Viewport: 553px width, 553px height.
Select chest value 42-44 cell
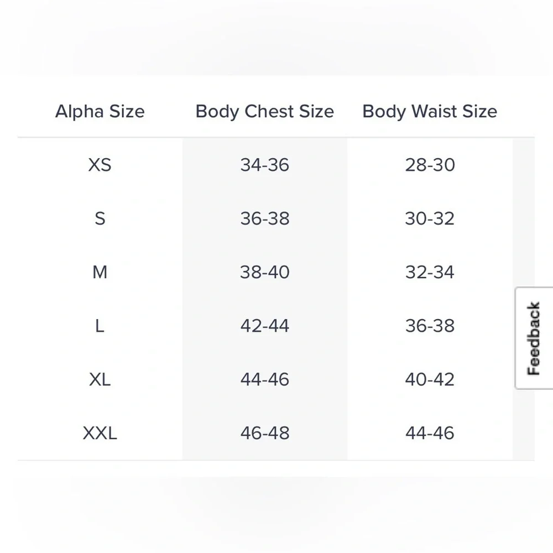coord(264,326)
